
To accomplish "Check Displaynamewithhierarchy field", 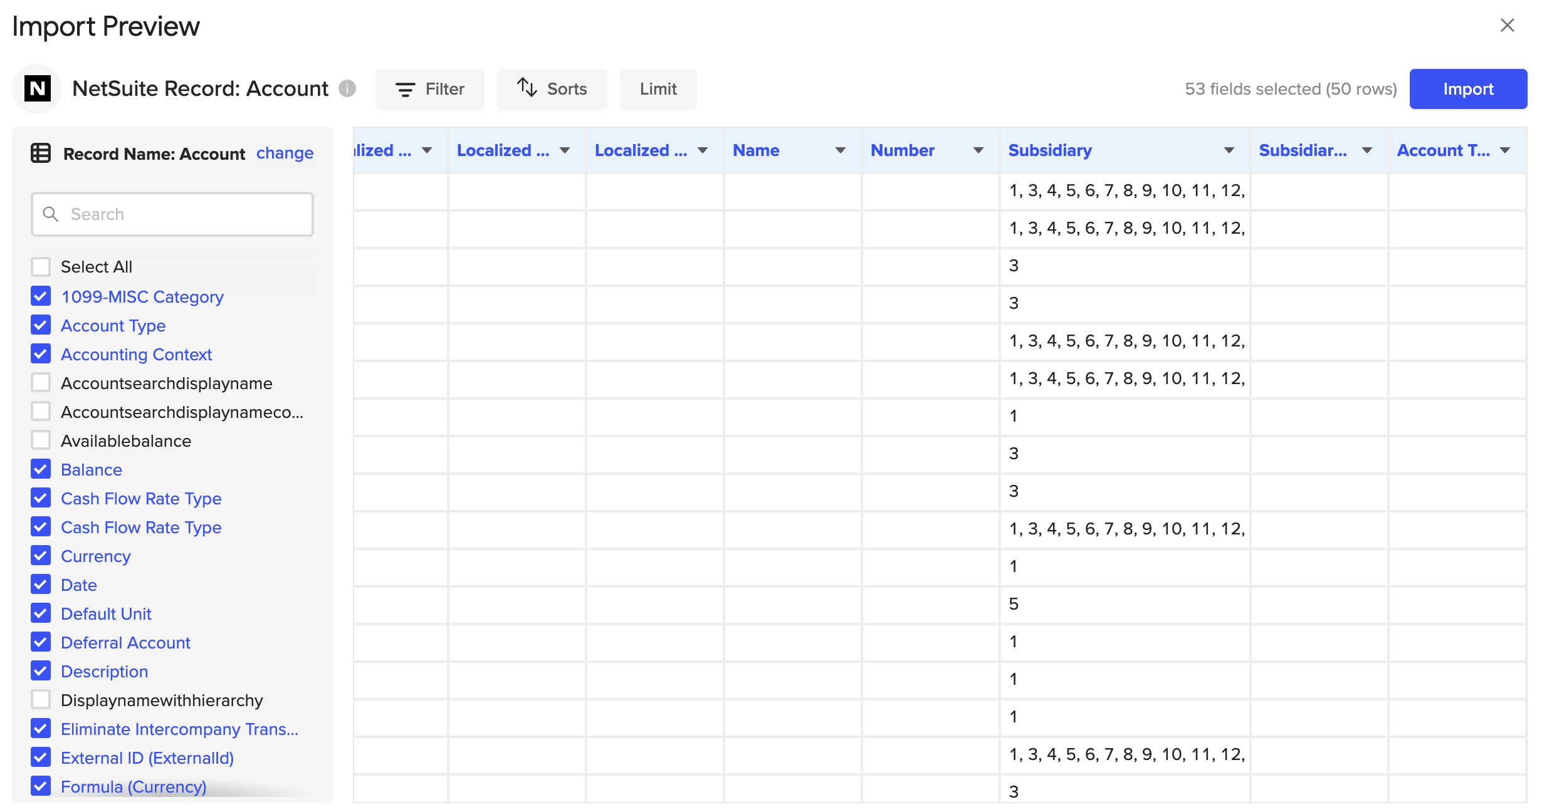I will [x=41, y=699].
